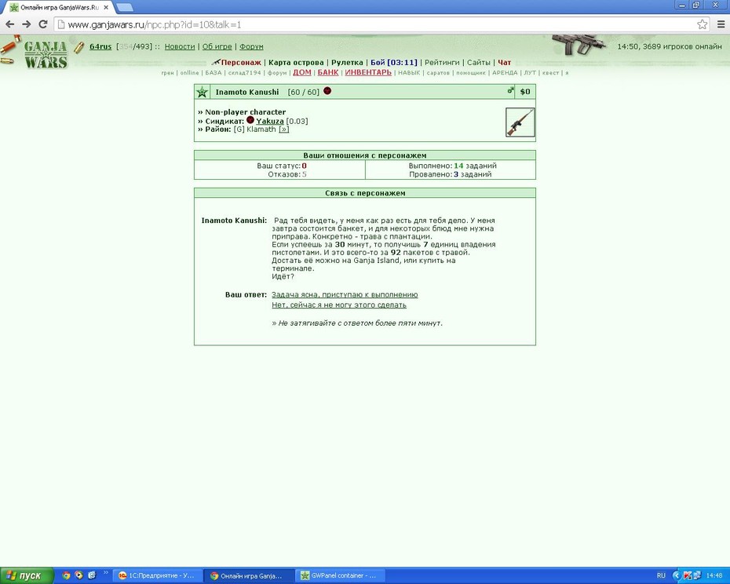Reload the current page
730x584 pixels.
tap(43, 24)
